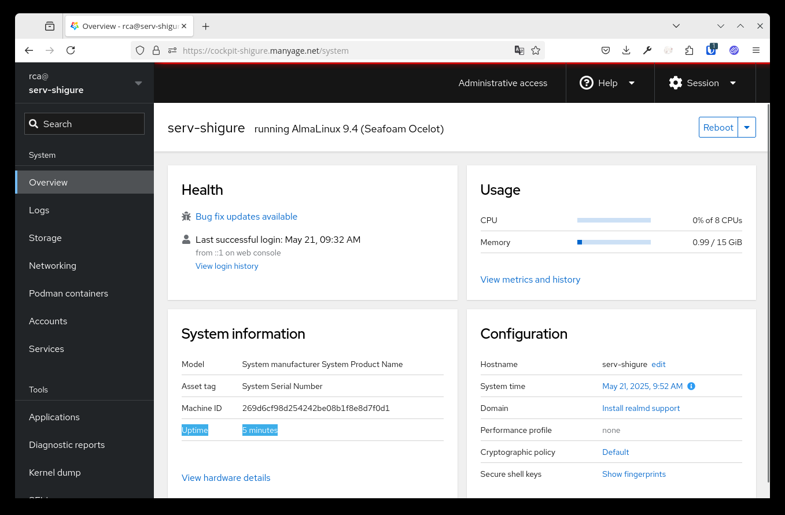Click the site permissions icon in the address bar
Viewport: 785px width, 515px height.
click(172, 50)
